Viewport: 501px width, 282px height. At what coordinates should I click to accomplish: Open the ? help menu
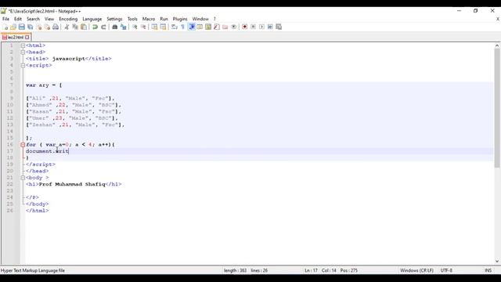tap(214, 19)
